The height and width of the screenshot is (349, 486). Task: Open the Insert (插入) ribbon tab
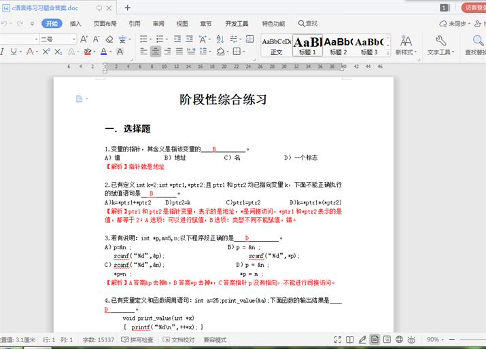(75, 23)
